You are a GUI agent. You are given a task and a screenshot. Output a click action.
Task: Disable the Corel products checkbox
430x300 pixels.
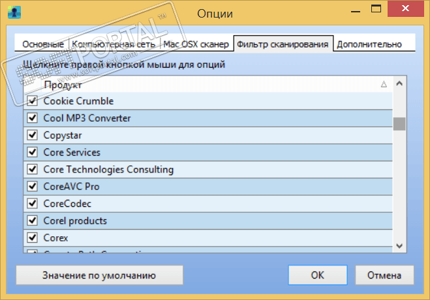[x=33, y=221]
